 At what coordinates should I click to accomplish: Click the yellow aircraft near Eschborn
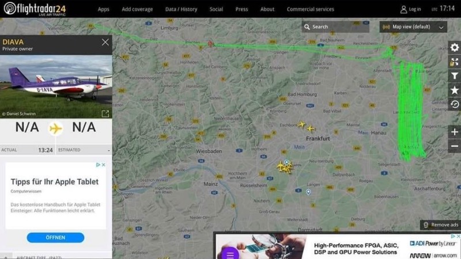point(301,124)
